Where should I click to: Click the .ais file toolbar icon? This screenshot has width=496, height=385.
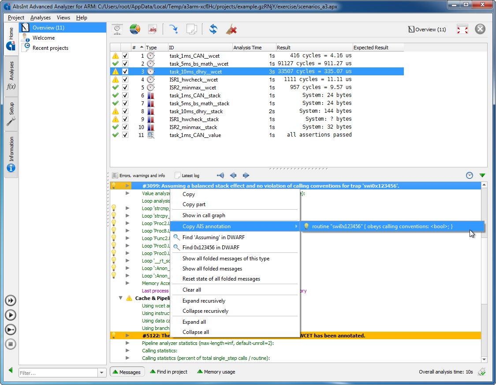tap(153, 30)
